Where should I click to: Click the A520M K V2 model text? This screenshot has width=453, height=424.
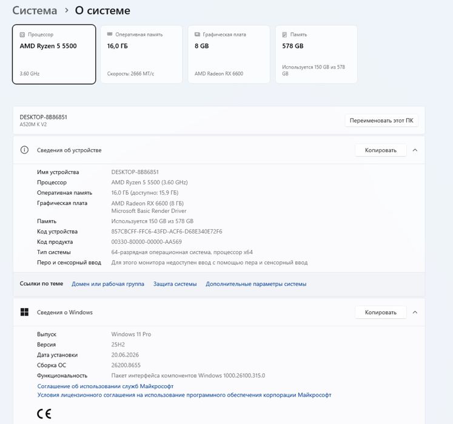click(33, 124)
